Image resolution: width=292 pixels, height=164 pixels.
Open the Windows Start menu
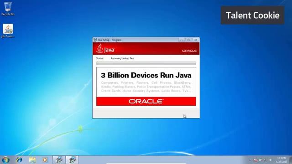[5, 160]
